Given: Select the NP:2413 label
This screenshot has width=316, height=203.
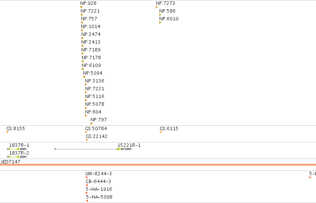Looking at the screenshot, I should pyautogui.click(x=91, y=42).
